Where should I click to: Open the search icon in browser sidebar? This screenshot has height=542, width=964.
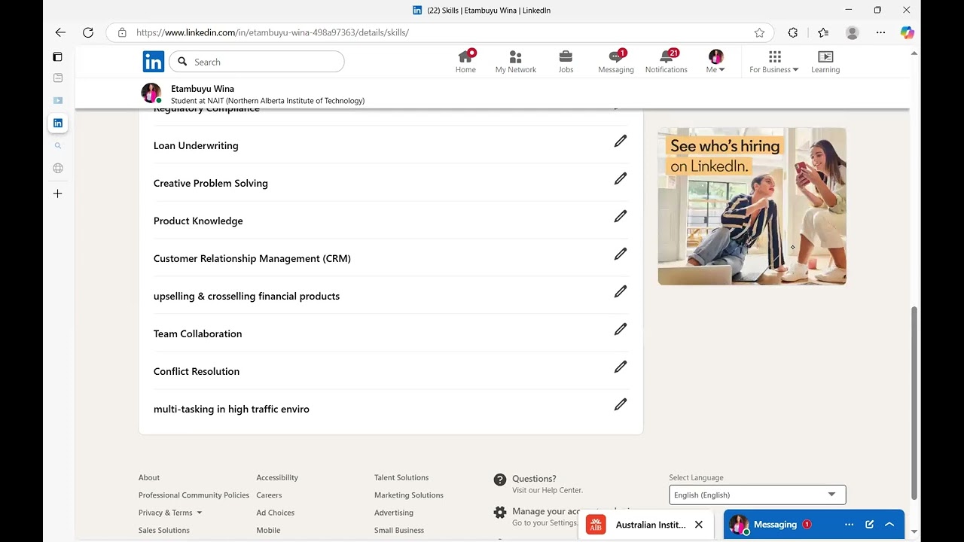[x=58, y=146]
